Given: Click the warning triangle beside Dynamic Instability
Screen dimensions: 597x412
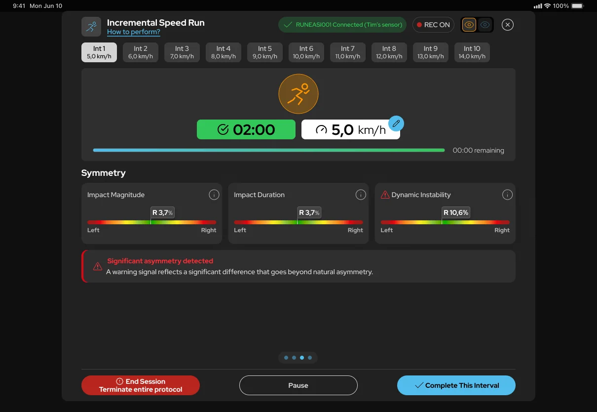Looking at the screenshot, I should point(385,195).
